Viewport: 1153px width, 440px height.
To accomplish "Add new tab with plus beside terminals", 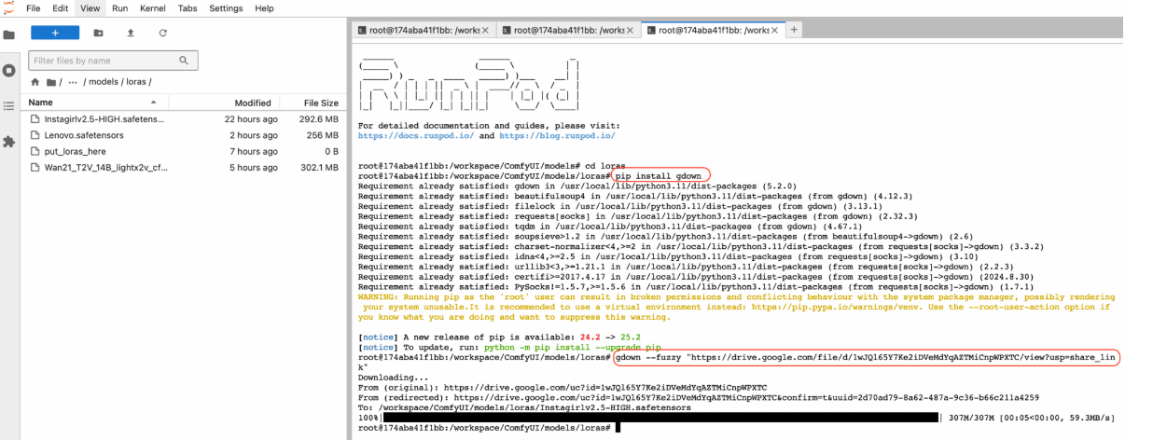I will [795, 30].
